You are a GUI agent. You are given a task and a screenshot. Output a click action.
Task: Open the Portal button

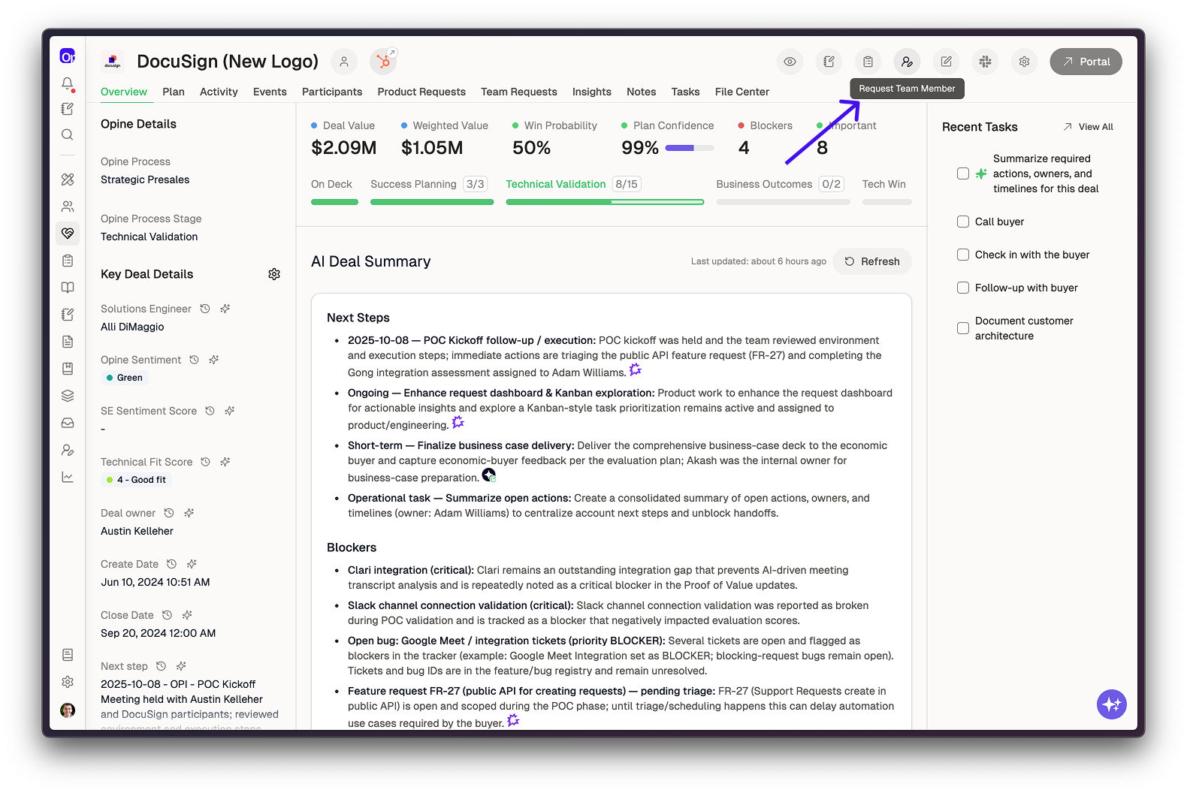(1086, 62)
